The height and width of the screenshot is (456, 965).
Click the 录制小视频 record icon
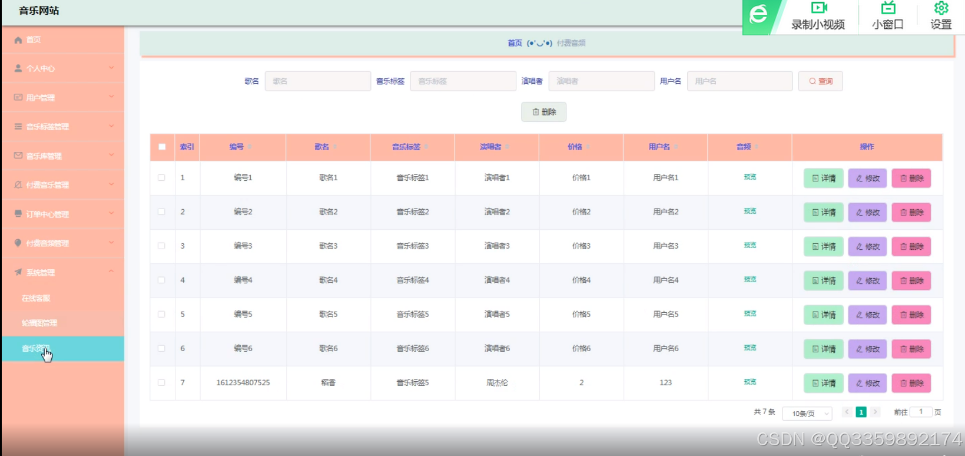819,8
